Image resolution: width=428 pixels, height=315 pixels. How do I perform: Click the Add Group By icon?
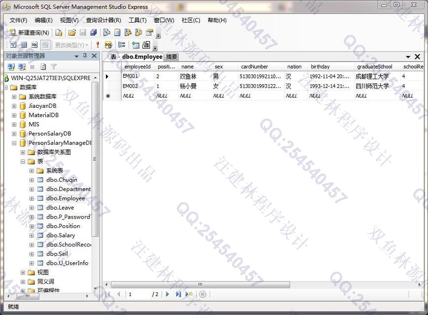122,45
